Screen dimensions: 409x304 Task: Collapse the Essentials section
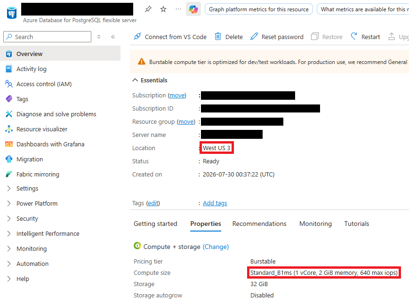(x=135, y=80)
